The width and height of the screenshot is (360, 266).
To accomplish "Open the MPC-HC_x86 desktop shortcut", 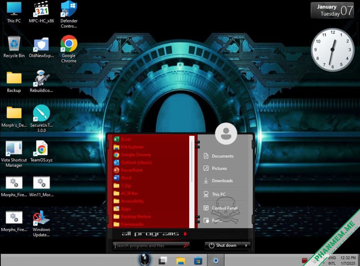I will [x=41, y=12].
